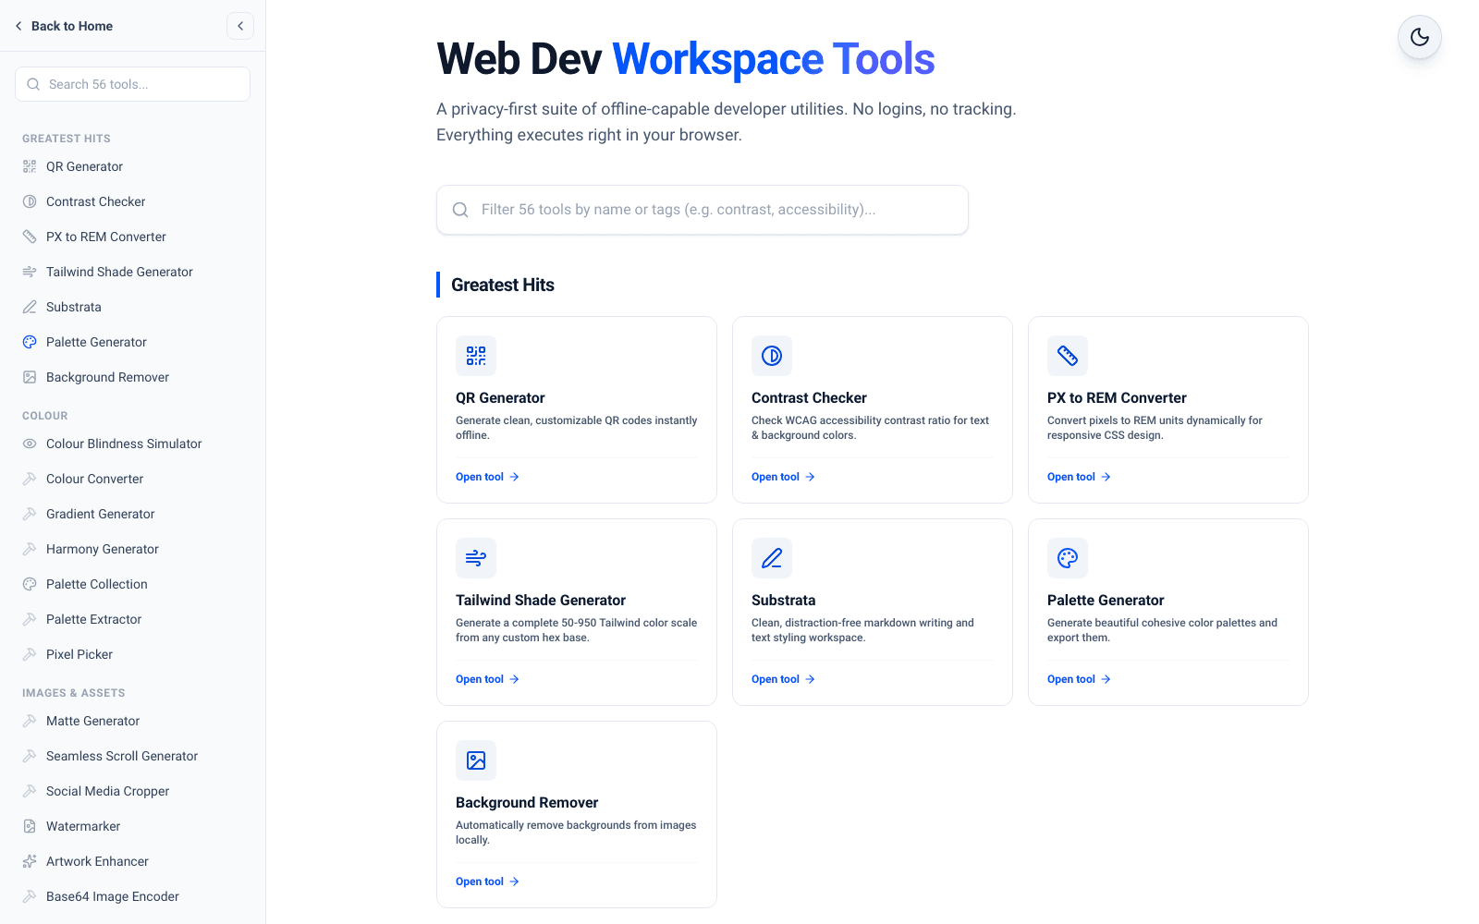The height and width of the screenshot is (924, 1479).
Task: Click the Contrast Checker card icon
Action: pyautogui.click(x=772, y=356)
